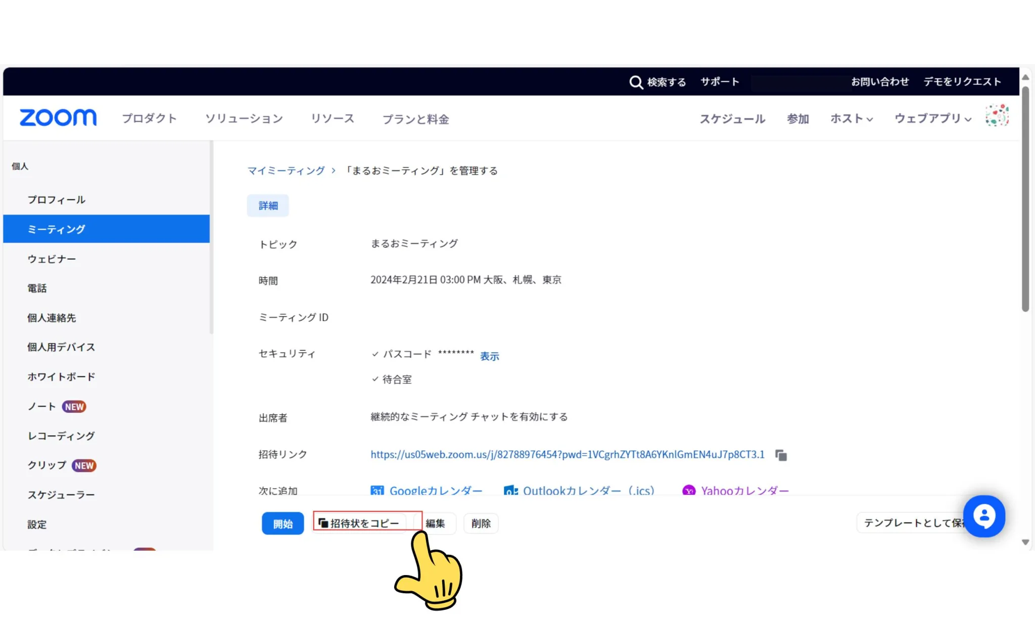
Task: Open プランと料金 page
Action: pyautogui.click(x=415, y=119)
